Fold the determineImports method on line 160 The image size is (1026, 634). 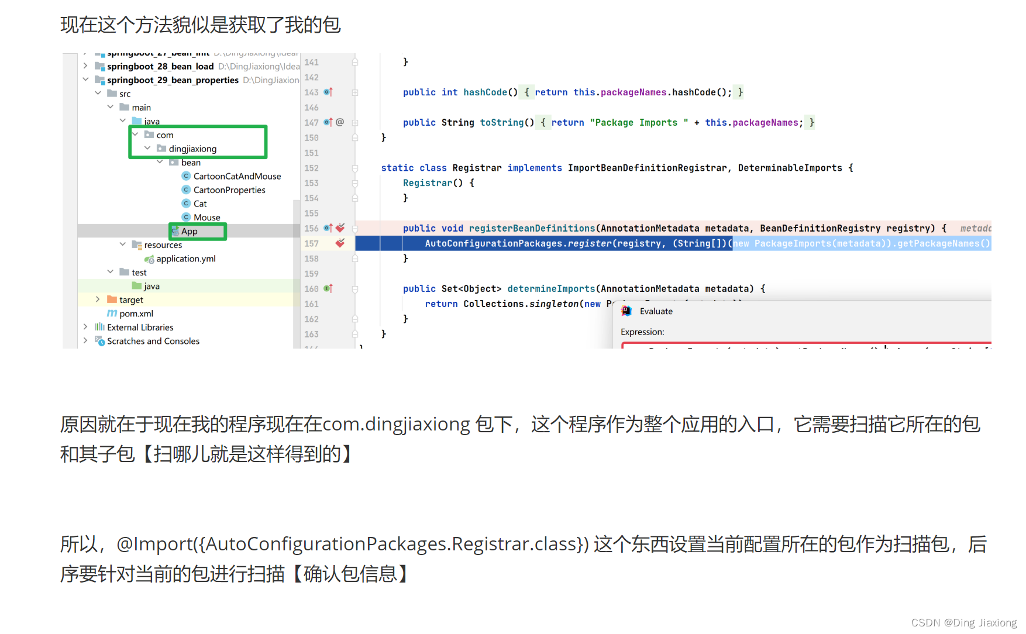(355, 289)
